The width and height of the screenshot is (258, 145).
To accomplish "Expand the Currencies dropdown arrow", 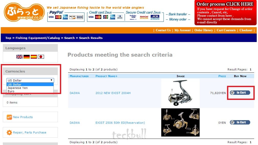I will 51,80.
